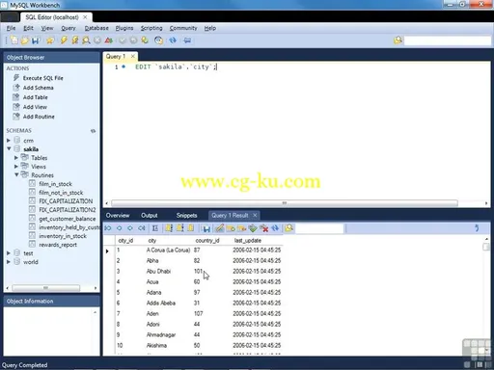Expand the test schema node
This screenshot has width=494, height=370.
click(x=9, y=253)
